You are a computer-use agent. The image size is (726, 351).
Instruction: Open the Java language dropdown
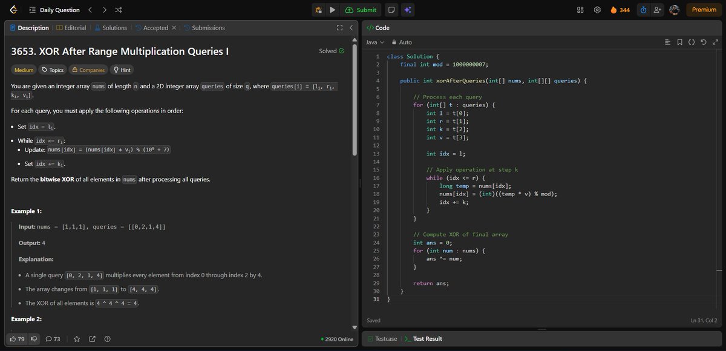375,42
